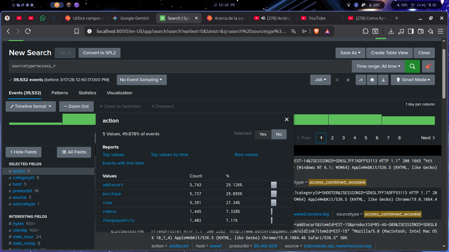Expand the No Event Sampling dropdown
This screenshot has width=449, height=252.
[x=141, y=80]
